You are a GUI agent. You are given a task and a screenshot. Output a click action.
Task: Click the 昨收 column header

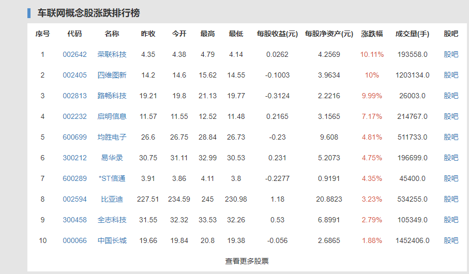click(x=148, y=34)
